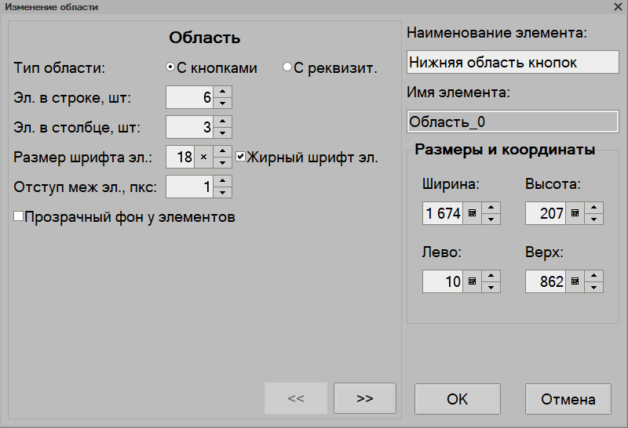Disable Жирный шрифт эл. checkbox
The height and width of the screenshot is (428, 628).
click(x=241, y=157)
